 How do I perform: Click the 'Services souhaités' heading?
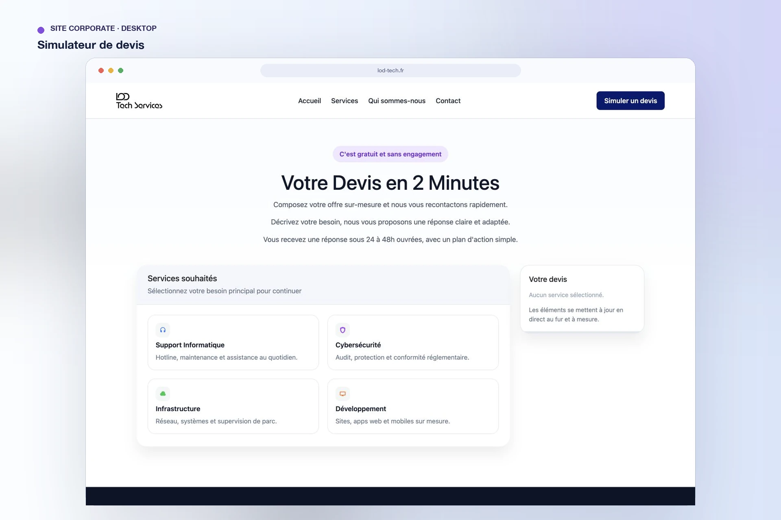182,278
